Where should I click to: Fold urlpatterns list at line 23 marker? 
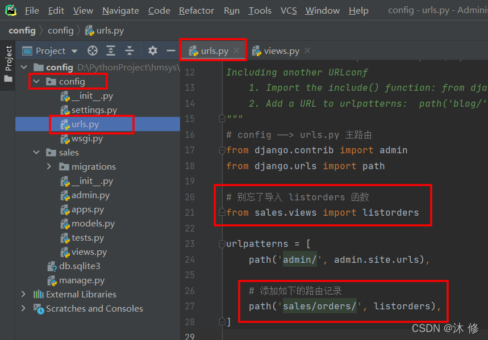click(x=222, y=244)
